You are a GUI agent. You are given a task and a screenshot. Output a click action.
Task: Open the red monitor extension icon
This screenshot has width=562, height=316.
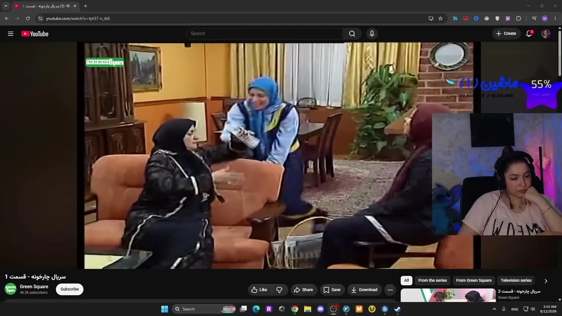(465, 18)
